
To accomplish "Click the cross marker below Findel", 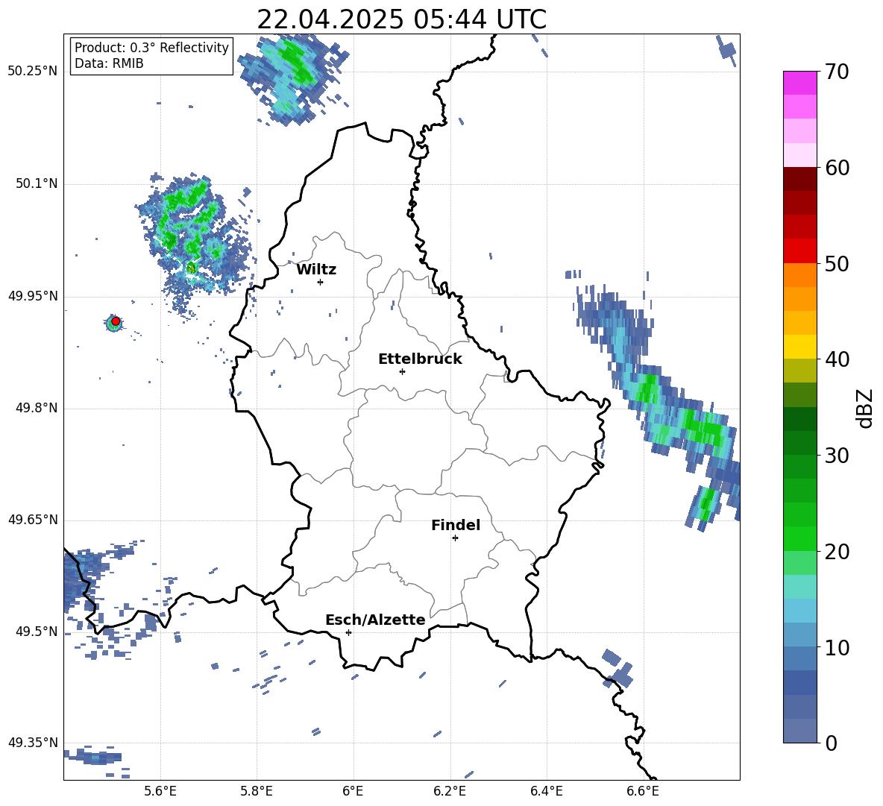I will (x=455, y=538).
